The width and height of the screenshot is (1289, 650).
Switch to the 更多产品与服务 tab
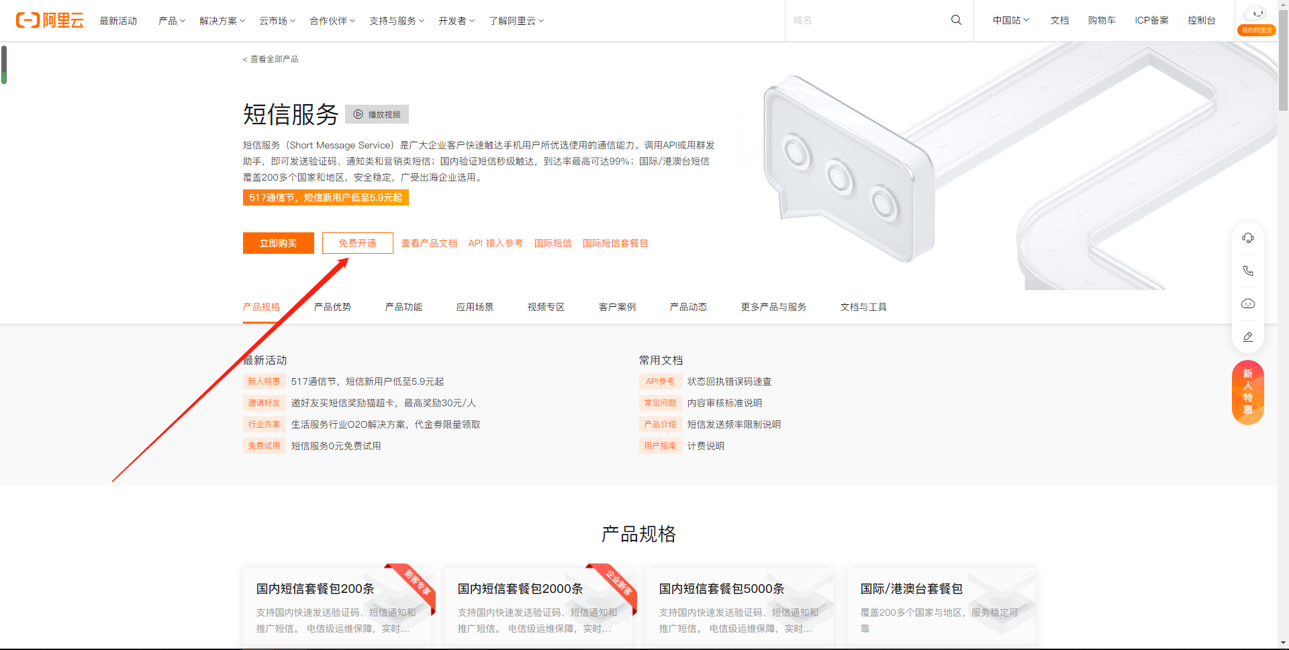[773, 307]
